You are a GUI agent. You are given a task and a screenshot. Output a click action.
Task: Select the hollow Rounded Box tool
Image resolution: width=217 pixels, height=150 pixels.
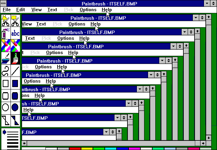(x=5, y=96)
